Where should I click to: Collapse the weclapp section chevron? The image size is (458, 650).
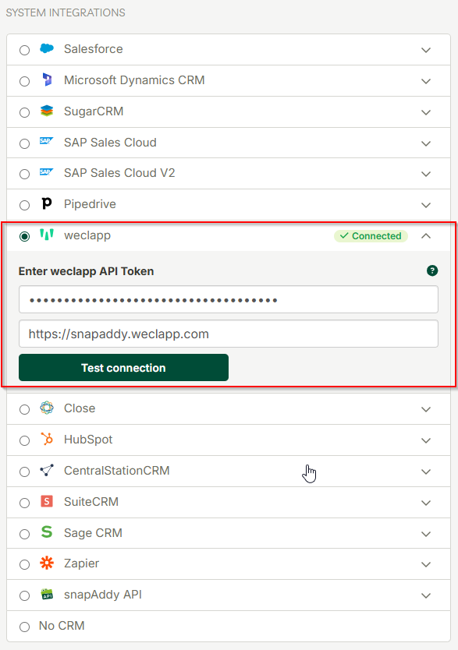[426, 236]
